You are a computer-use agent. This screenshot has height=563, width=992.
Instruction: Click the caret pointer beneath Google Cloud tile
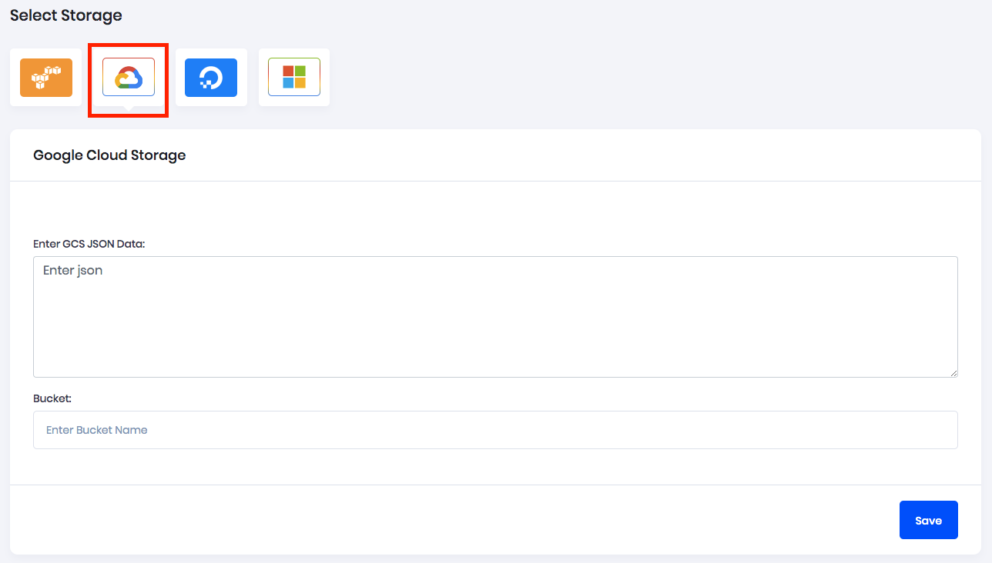pos(129,109)
